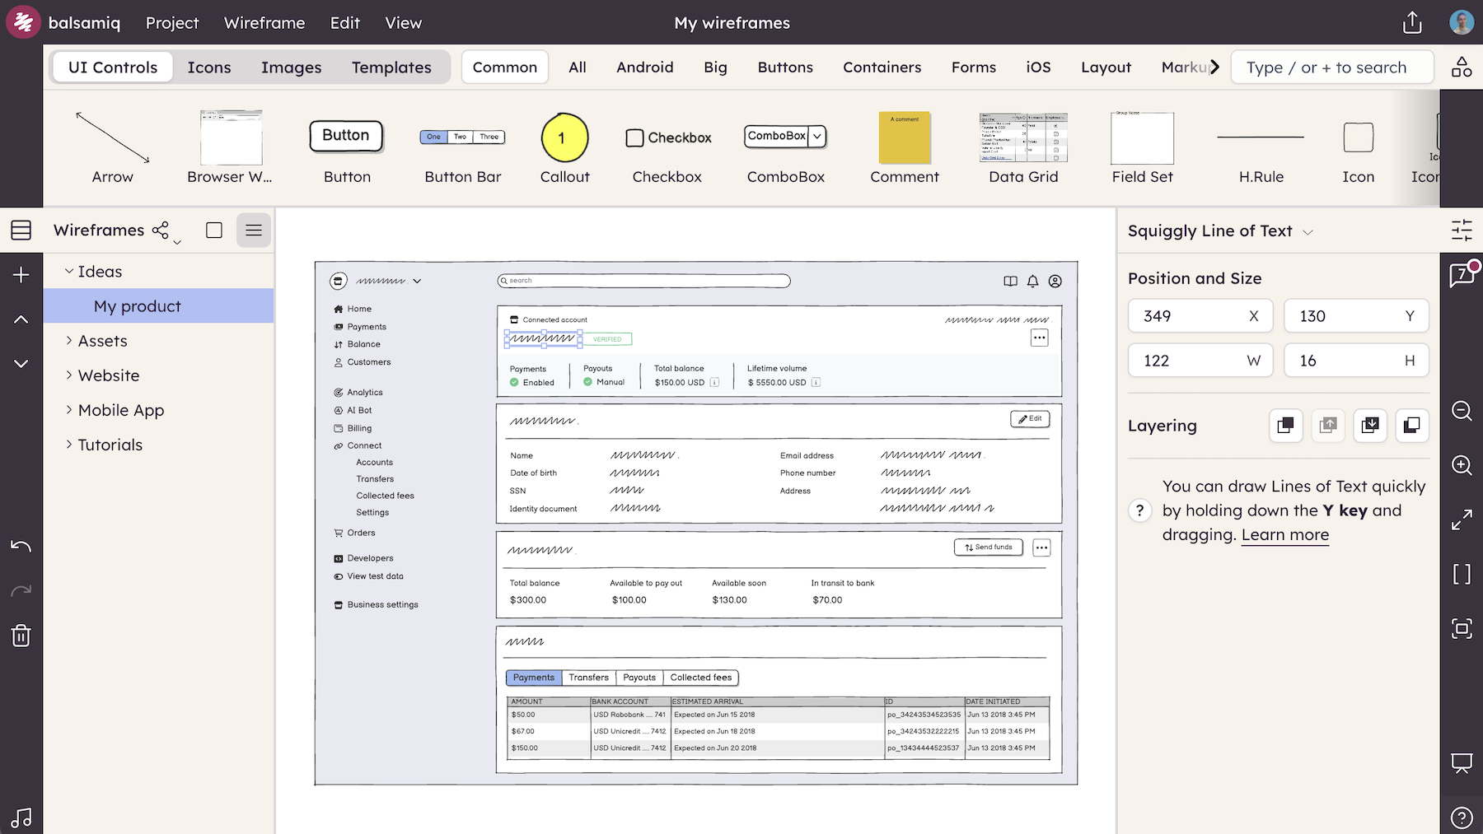Open the Wireframe menu
Viewport: 1483px width, 834px height.
click(x=264, y=23)
